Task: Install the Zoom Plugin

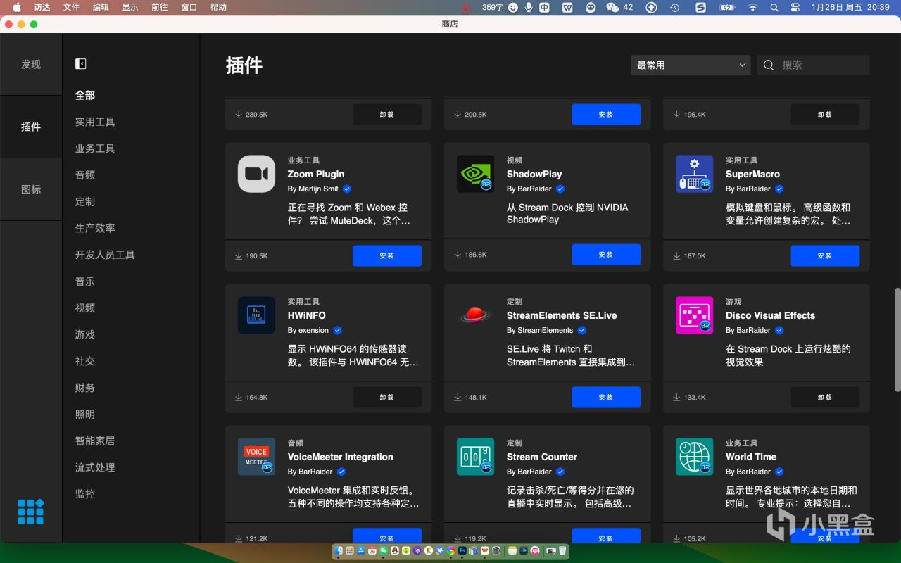Action: pos(387,255)
